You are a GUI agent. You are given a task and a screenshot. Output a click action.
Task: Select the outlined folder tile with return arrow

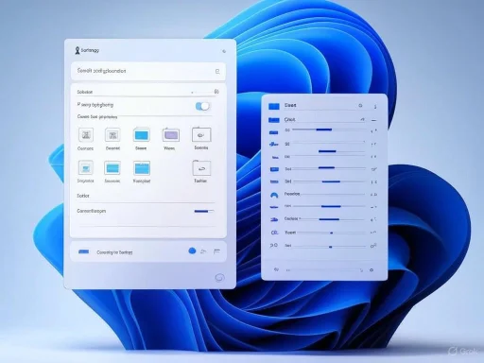tap(201, 167)
